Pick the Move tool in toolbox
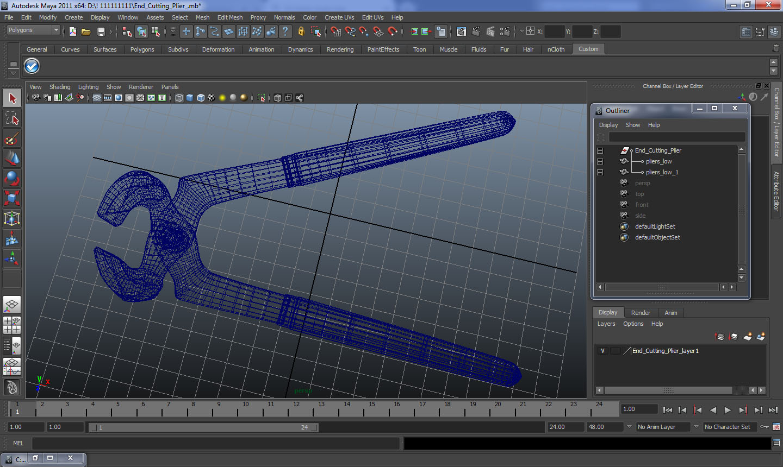This screenshot has width=783, height=467. (x=12, y=158)
